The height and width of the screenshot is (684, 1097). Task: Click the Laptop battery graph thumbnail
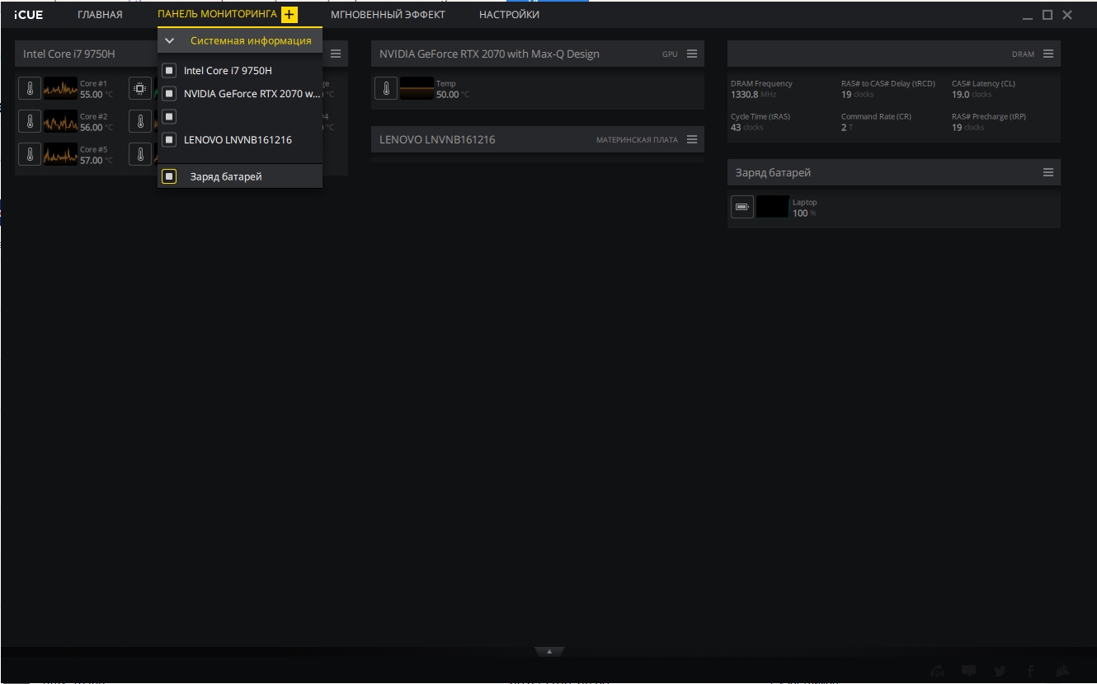point(773,207)
